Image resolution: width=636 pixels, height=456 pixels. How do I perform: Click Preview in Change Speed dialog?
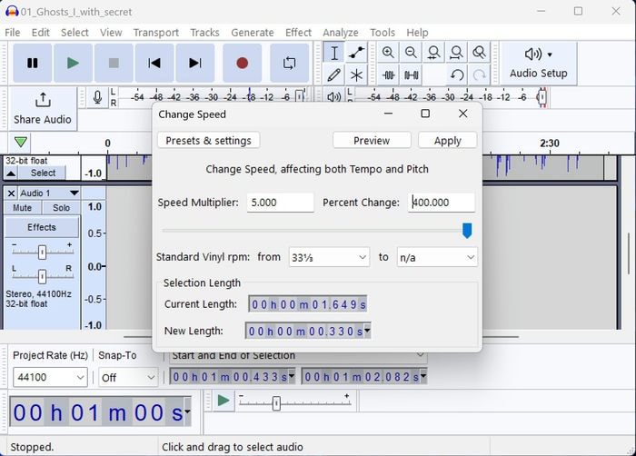tap(372, 141)
